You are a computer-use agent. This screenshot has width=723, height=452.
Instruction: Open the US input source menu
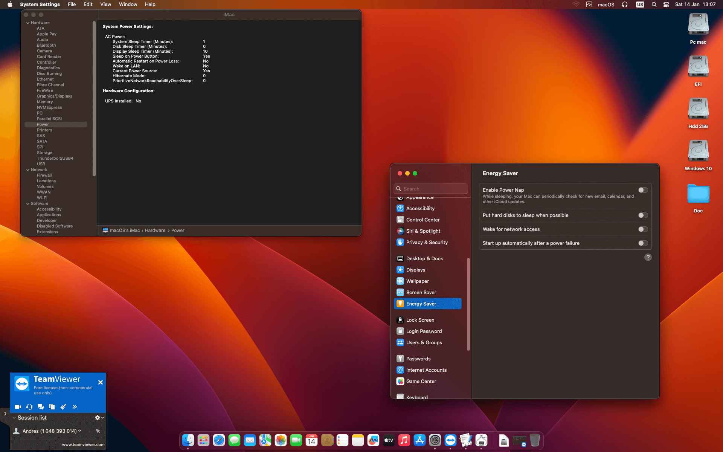click(x=640, y=5)
